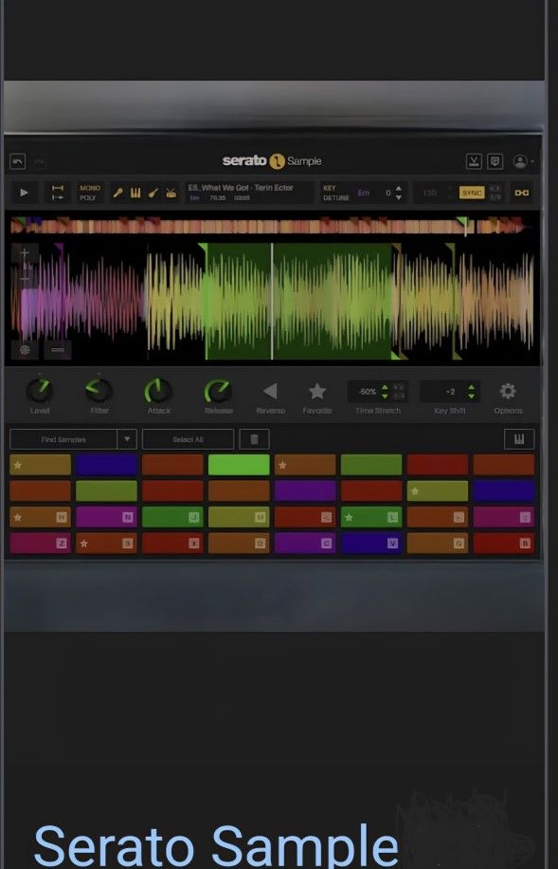Click the green start marker of the selected region
Viewport: 558px width, 869px height.
tap(203, 248)
